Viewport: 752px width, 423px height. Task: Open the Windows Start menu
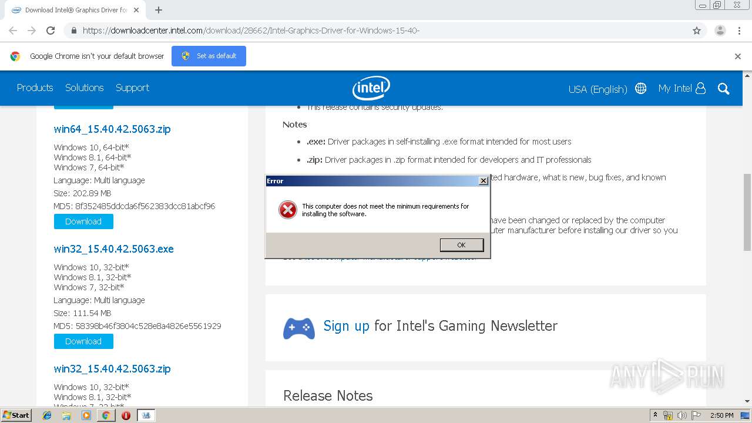16,415
